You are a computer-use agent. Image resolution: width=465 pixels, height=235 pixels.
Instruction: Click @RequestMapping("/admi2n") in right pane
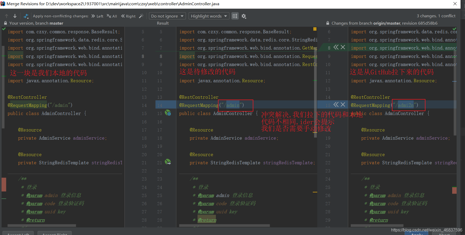[x=385, y=105]
